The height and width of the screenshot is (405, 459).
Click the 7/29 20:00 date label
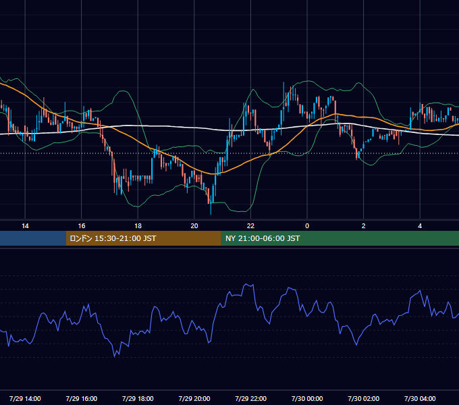coord(194,398)
